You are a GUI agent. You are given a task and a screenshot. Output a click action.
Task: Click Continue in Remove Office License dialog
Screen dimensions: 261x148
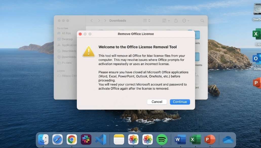[x=180, y=102]
